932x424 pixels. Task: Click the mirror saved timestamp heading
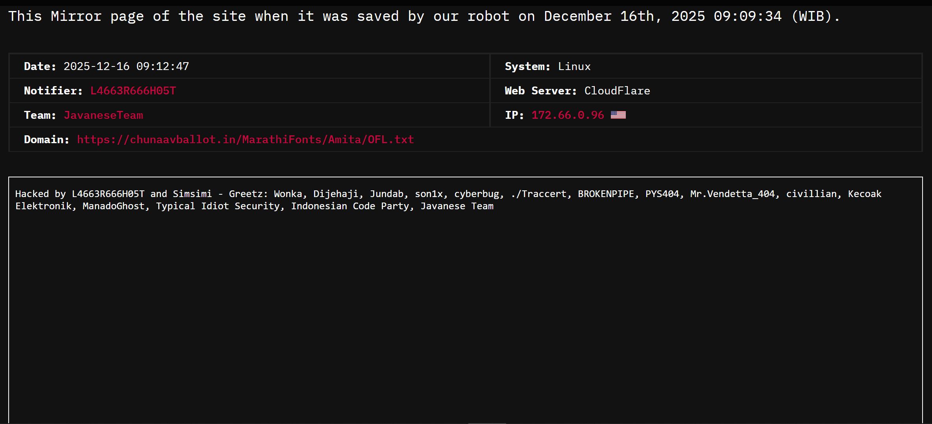pos(424,17)
